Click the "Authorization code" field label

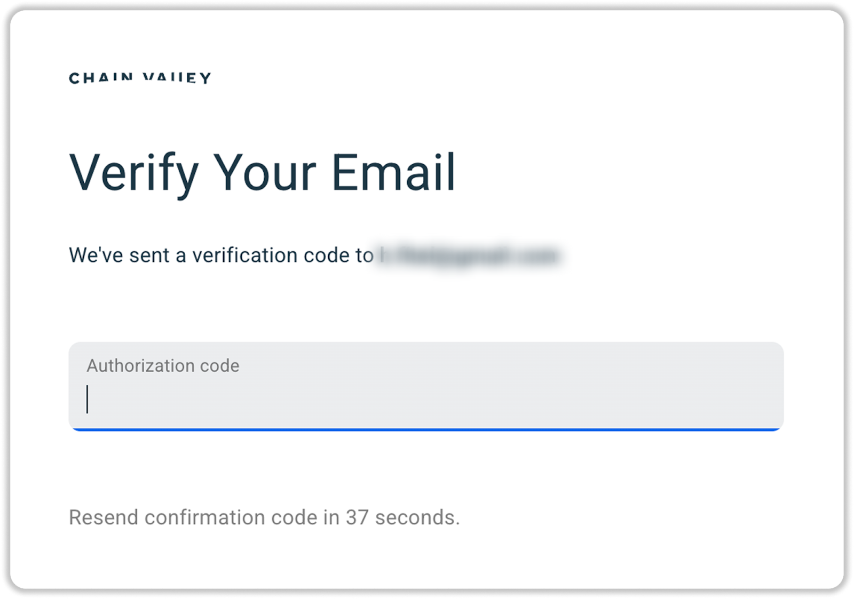(x=163, y=366)
